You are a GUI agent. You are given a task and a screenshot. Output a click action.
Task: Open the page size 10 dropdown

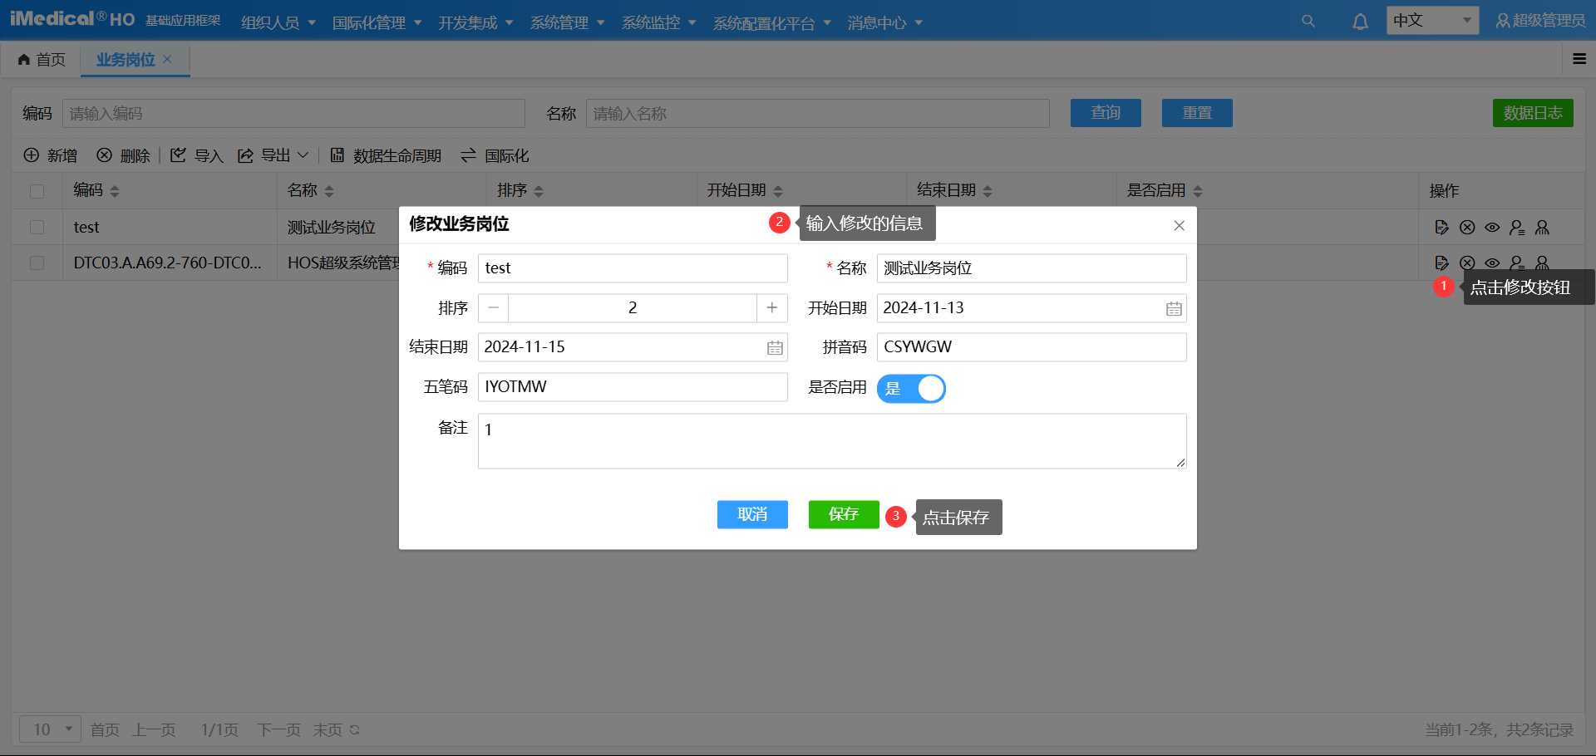[51, 729]
